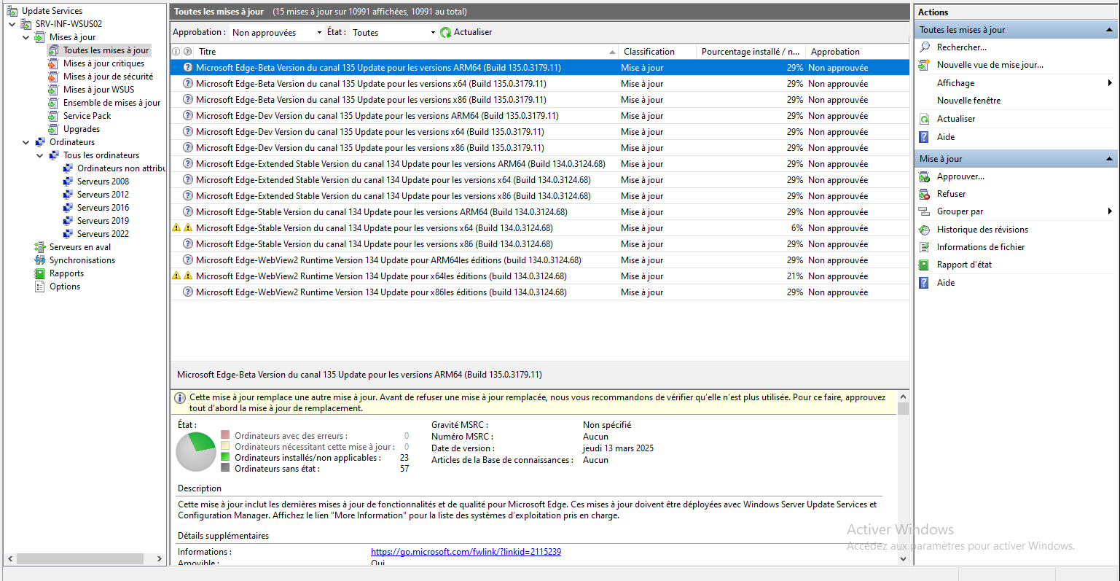Click Nouvelle vue de mise à jour
Screen dimensions: 1120x581
[990, 65]
